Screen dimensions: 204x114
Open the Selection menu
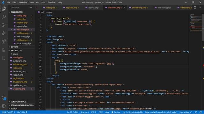(x=23, y=3)
